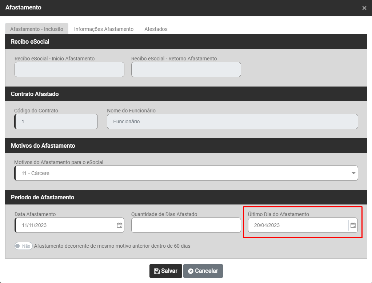372x283 pixels.
Task: Close the Afastamento dialog with X
Action: pyautogui.click(x=364, y=8)
